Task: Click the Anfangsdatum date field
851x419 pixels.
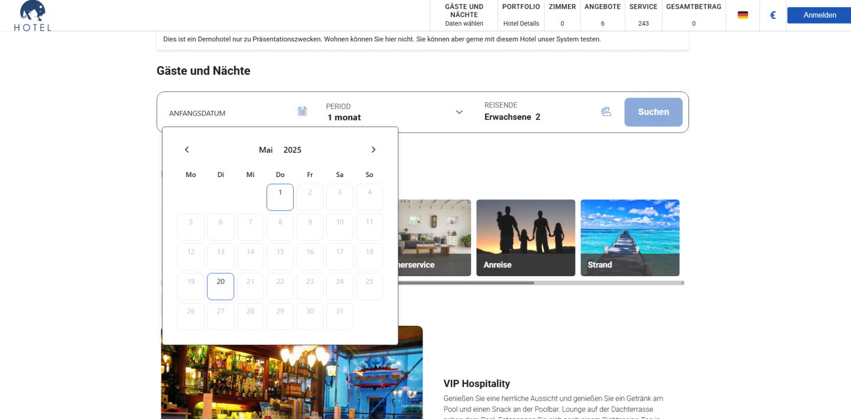Action: click(238, 113)
